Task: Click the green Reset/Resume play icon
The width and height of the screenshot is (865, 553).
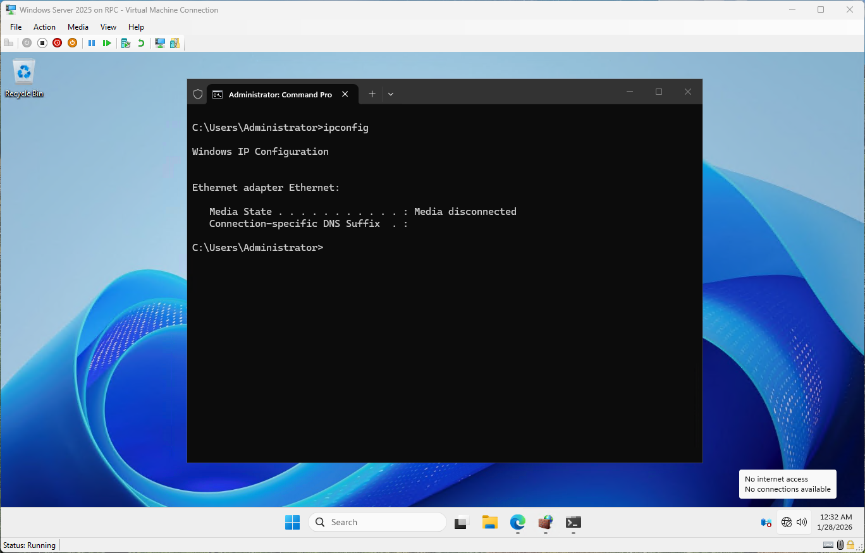Action: [x=107, y=43]
